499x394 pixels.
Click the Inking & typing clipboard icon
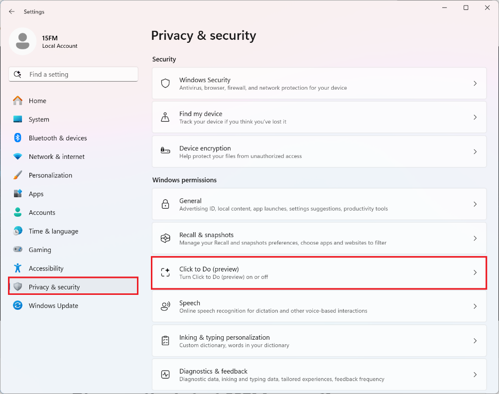[x=165, y=341]
